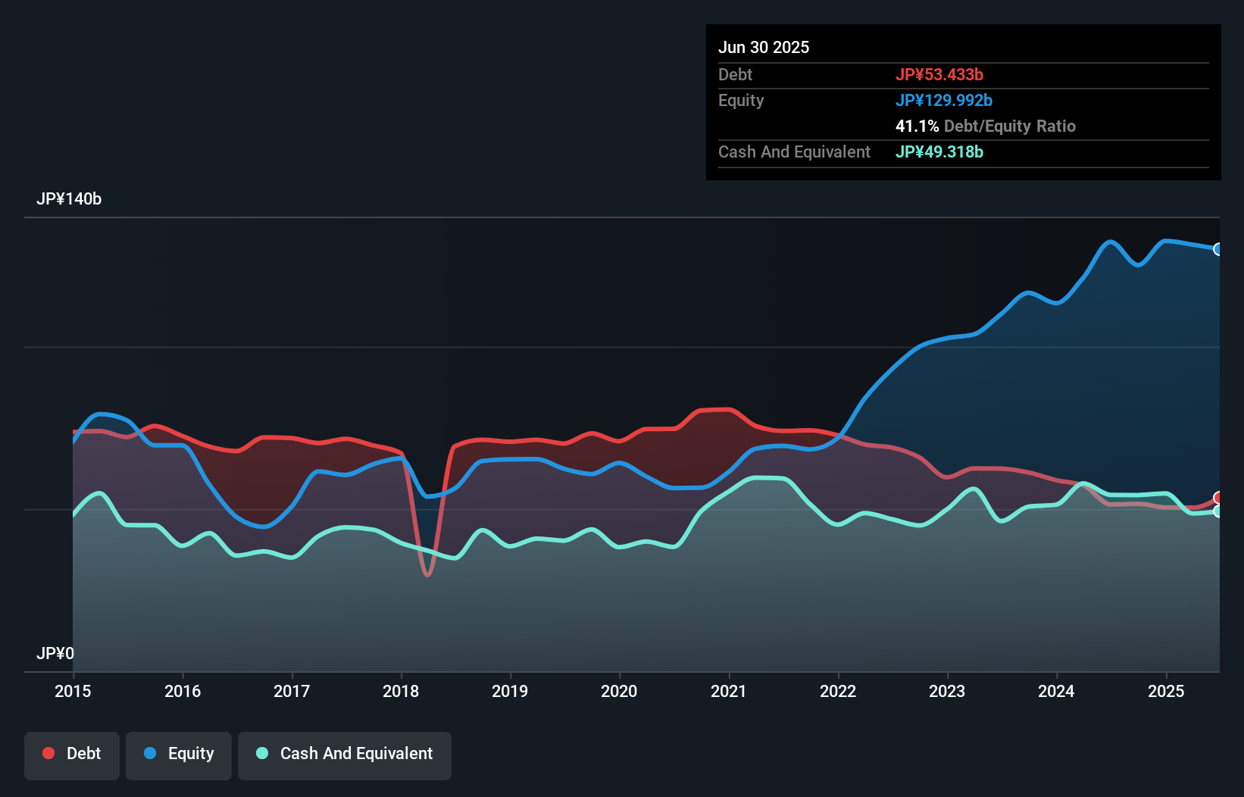Click the JP¥53.433b Debt value in tooltip
Viewport: 1244px width, 797px height.
click(940, 74)
